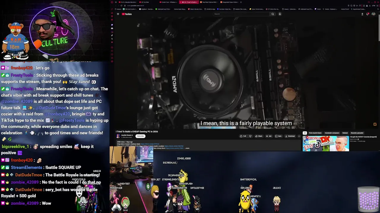Click 'I Bought the WORST Consoles' title

(363, 137)
